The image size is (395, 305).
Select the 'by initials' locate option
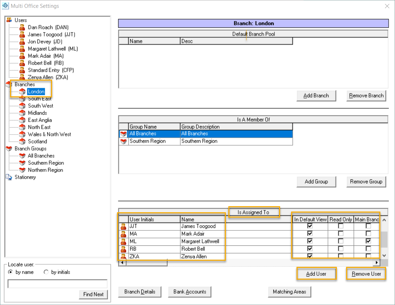(x=46, y=272)
